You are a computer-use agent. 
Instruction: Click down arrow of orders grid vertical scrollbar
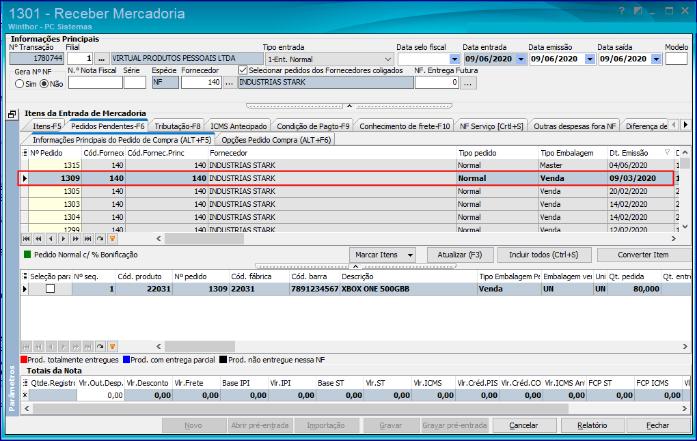pos(685,227)
